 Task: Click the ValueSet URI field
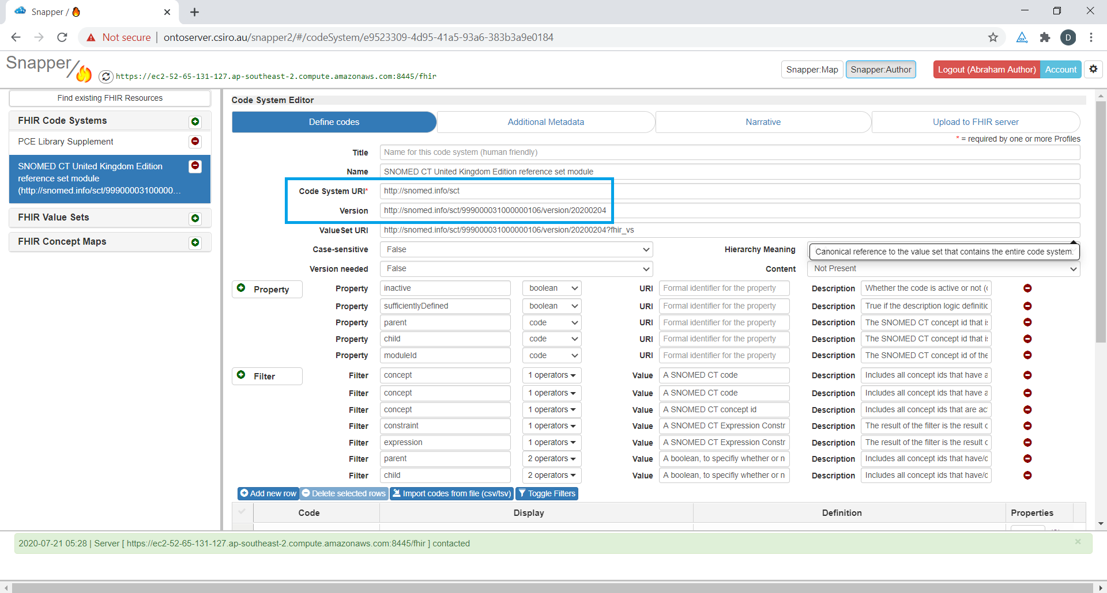pyautogui.click(x=729, y=230)
